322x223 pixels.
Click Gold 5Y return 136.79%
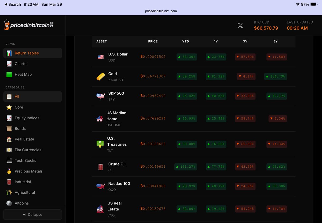click(276, 76)
